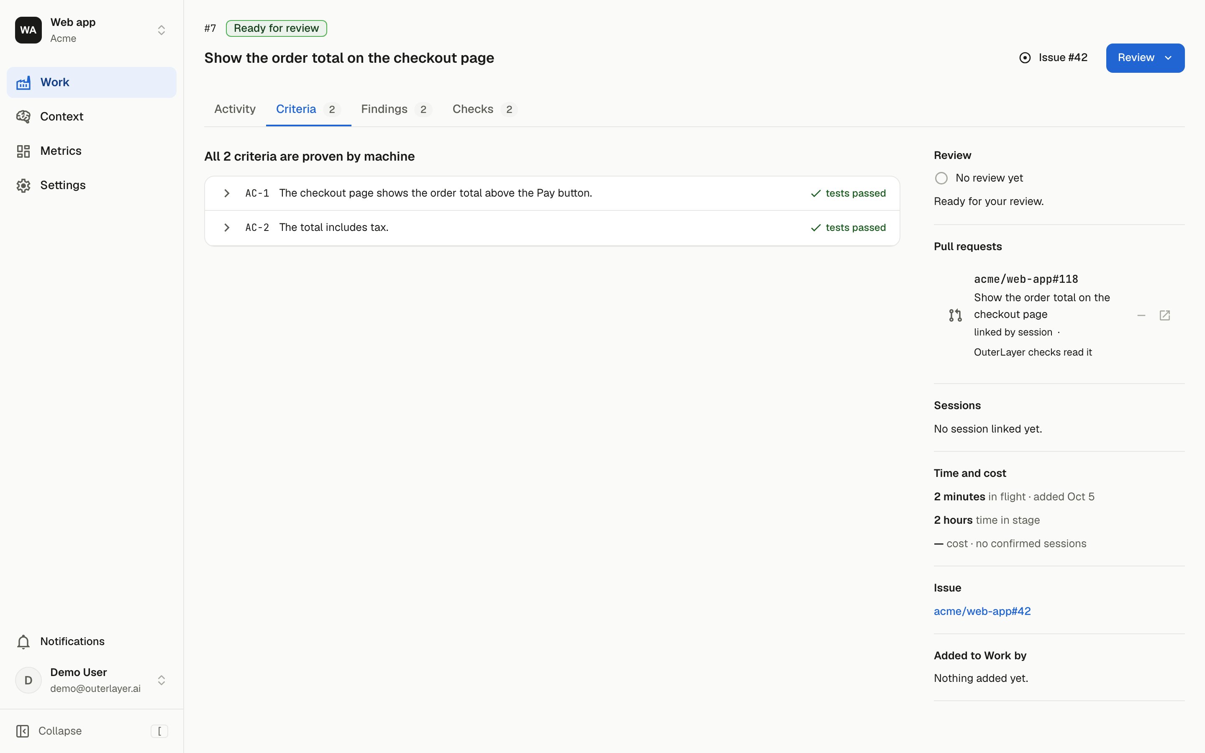This screenshot has width=1205, height=753.
Task: Open Metrics page
Action: coord(92,151)
